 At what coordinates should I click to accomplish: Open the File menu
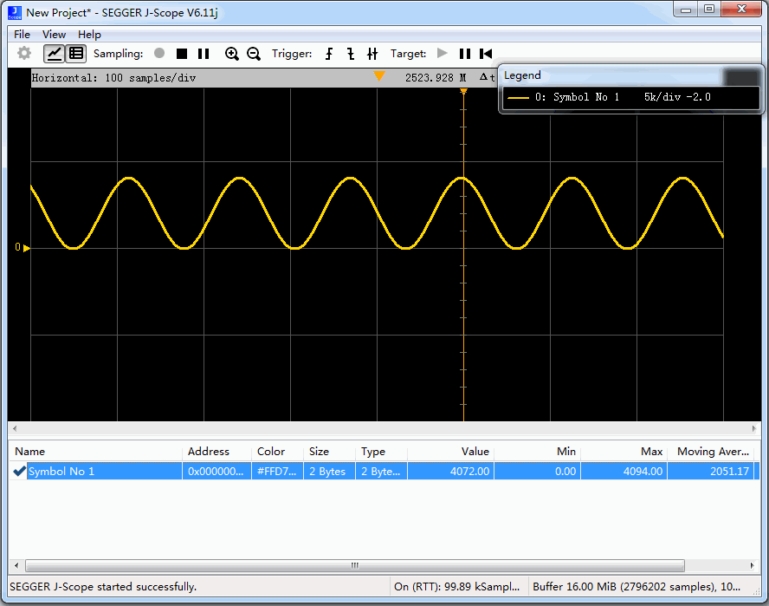[22, 35]
